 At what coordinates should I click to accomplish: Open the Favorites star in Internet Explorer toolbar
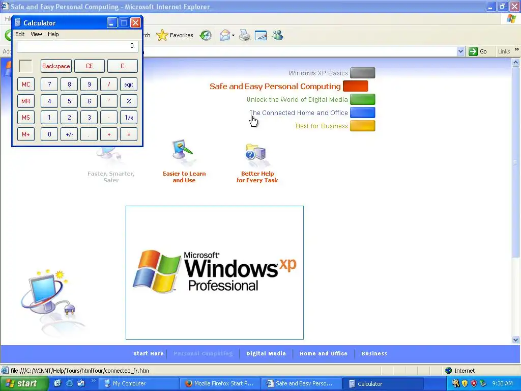[x=162, y=35]
